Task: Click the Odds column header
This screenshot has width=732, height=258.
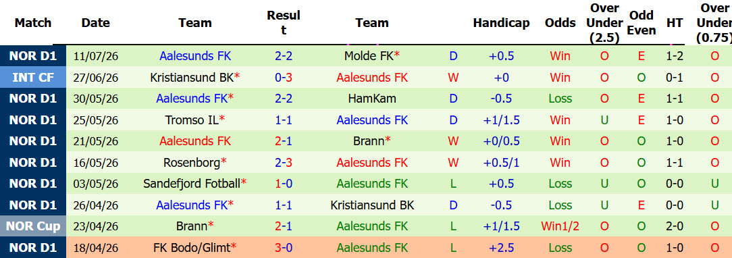Action: pyautogui.click(x=560, y=23)
